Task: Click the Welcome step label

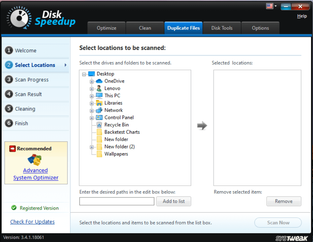Action: point(26,51)
